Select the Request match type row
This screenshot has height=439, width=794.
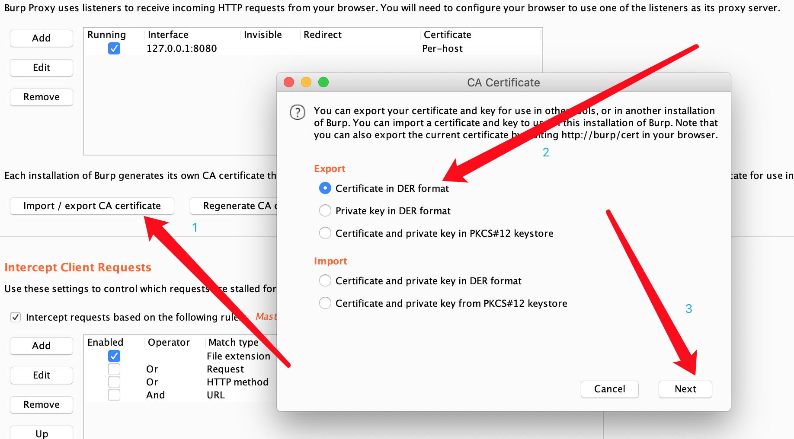coord(225,369)
